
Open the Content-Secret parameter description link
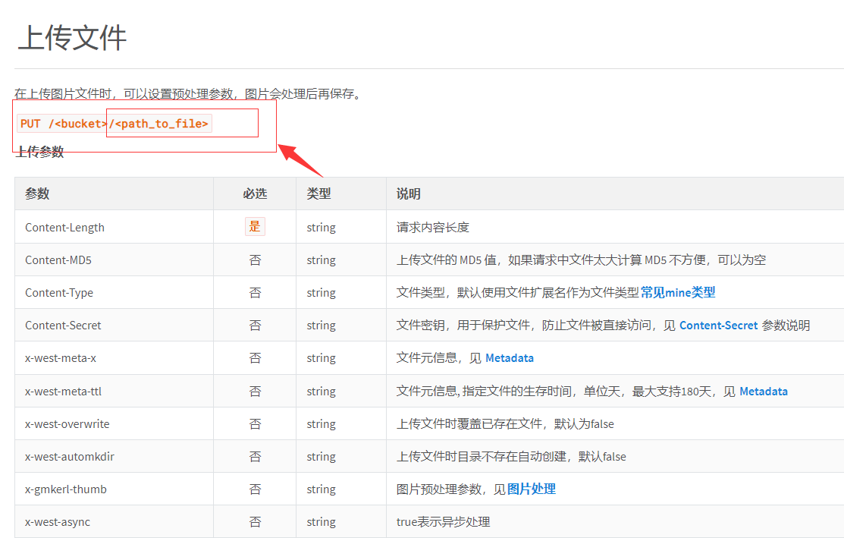pos(718,325)
